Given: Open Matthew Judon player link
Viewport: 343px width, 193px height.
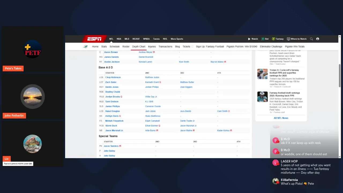Looking at the screenshot, I should (x=152, y=77).
